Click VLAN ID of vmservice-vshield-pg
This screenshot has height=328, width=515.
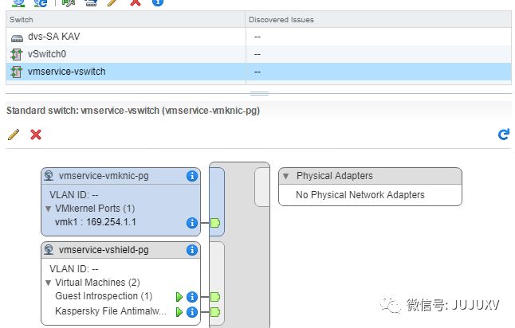tap(74, 269)
